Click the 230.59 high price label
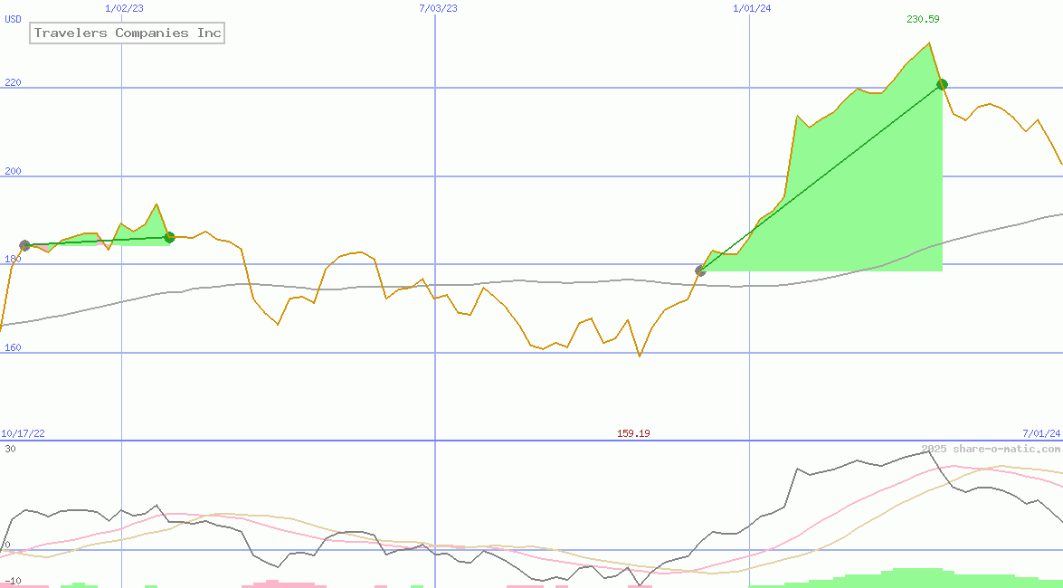The height and width of the screenshot is (588, 1063). tap(923, 19)
